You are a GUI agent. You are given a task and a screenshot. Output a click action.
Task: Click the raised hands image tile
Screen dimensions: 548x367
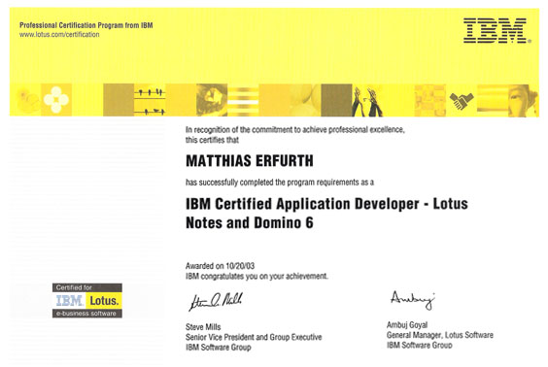point(367,100)
